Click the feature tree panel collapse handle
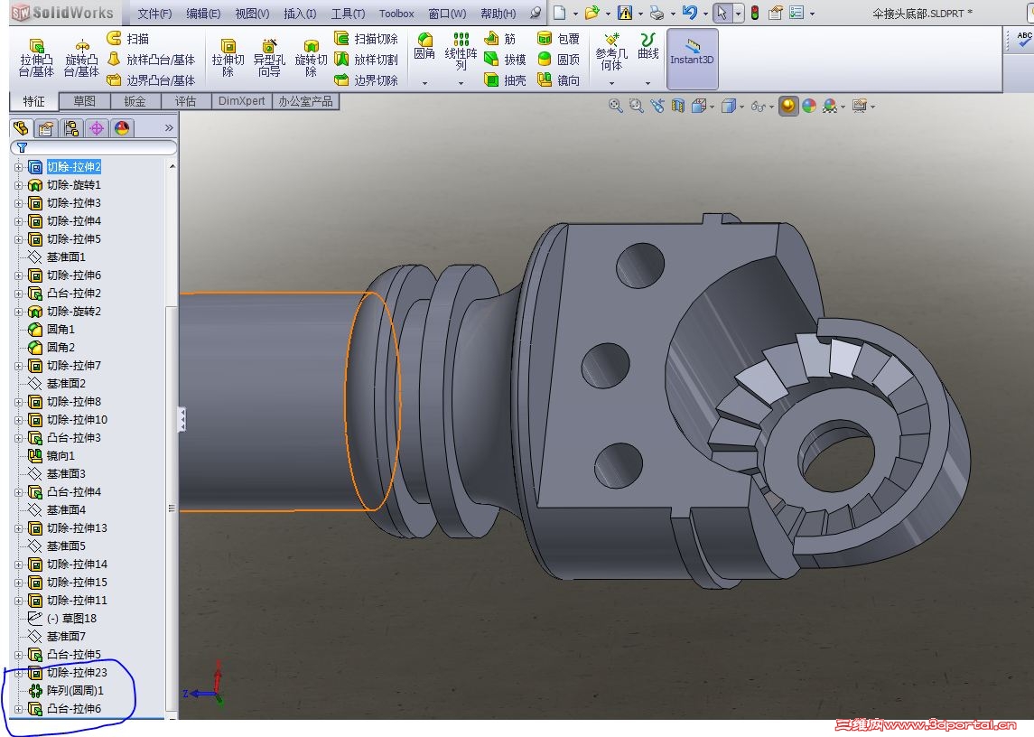The width and height of the screenshot is (1034, 737). click(x=182, y=420)
